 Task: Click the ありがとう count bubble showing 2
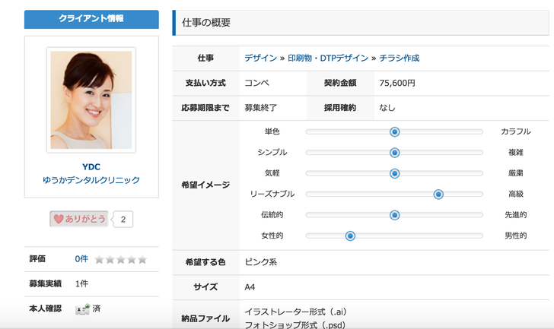coord(123,220)
